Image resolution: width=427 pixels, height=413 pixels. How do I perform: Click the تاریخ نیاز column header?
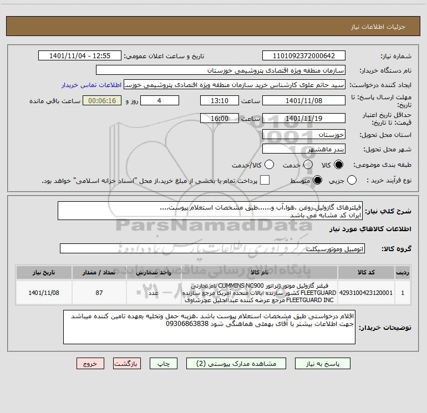point(44,272)
